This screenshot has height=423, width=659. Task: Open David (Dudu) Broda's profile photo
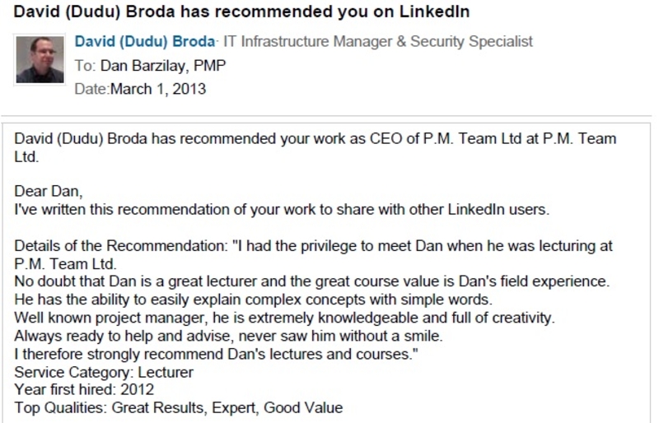[40, 59]
